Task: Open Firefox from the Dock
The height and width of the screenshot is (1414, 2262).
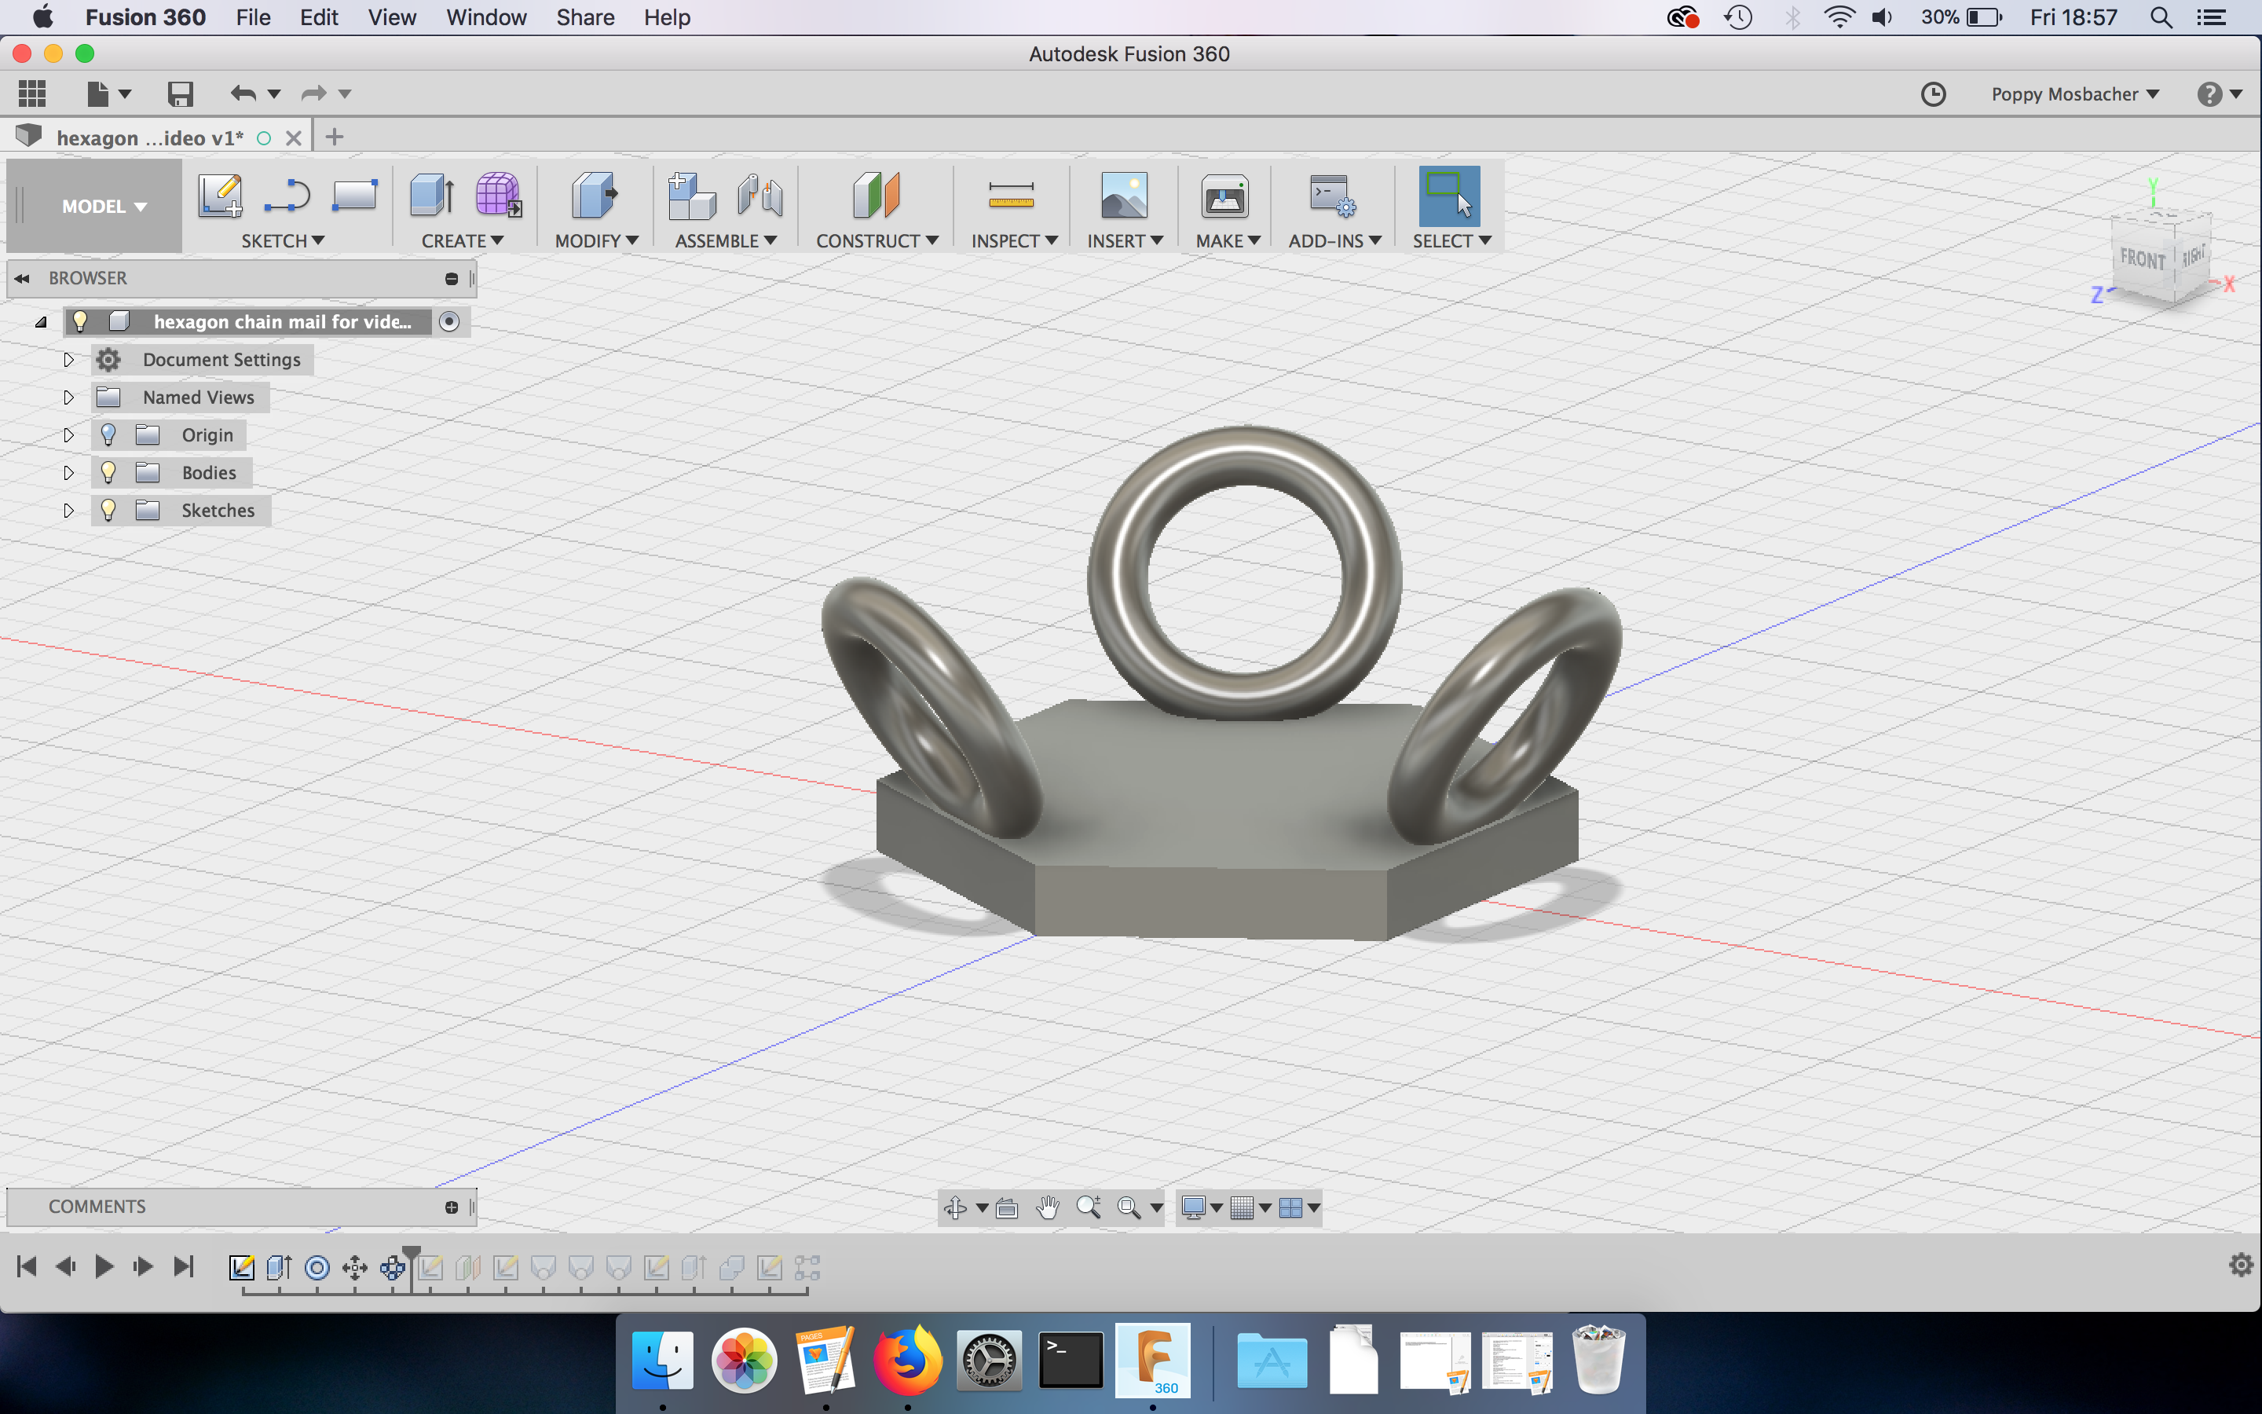Action: point(908,1361)
